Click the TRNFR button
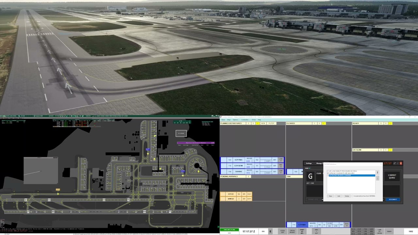Screen dimensions: 418x235 pos(389,231)
